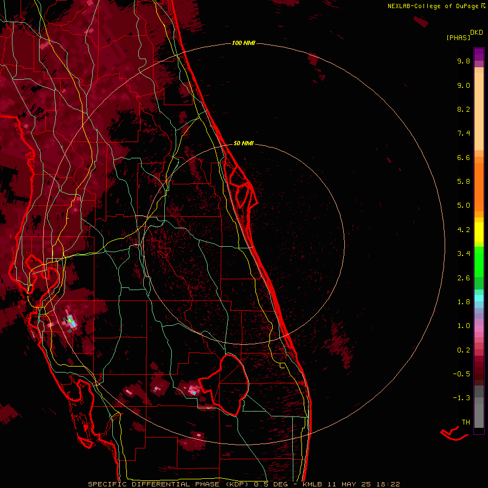Image resolution: width=488 pixels, height=488 pixels.
Task: Click the TH threshold label
Action: coord(466,422)
